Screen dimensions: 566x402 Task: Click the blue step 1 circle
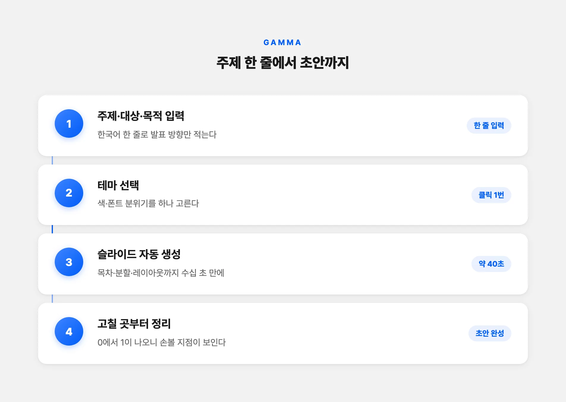click(x=69, y=124)
